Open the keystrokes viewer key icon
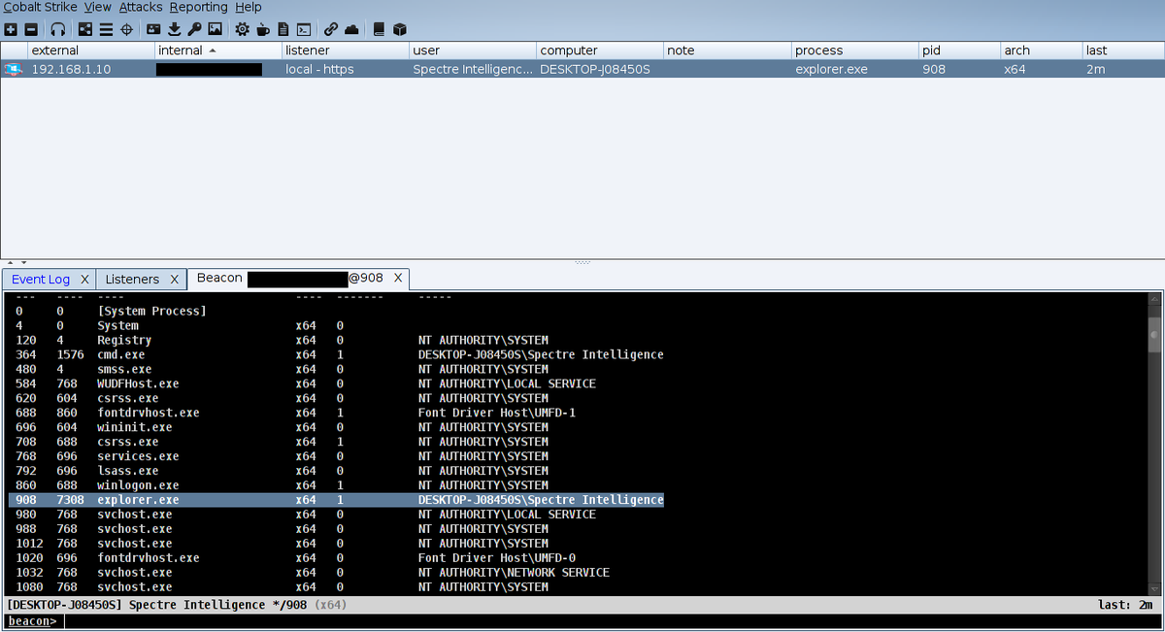Screen dimensions: 1165x632 pos(194,29)
